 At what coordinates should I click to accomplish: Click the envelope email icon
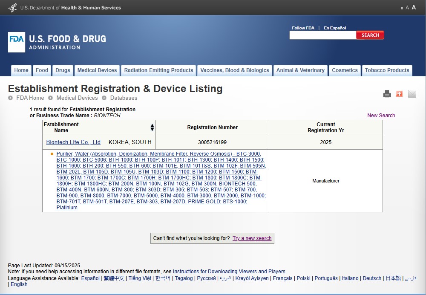coord(412,94)
